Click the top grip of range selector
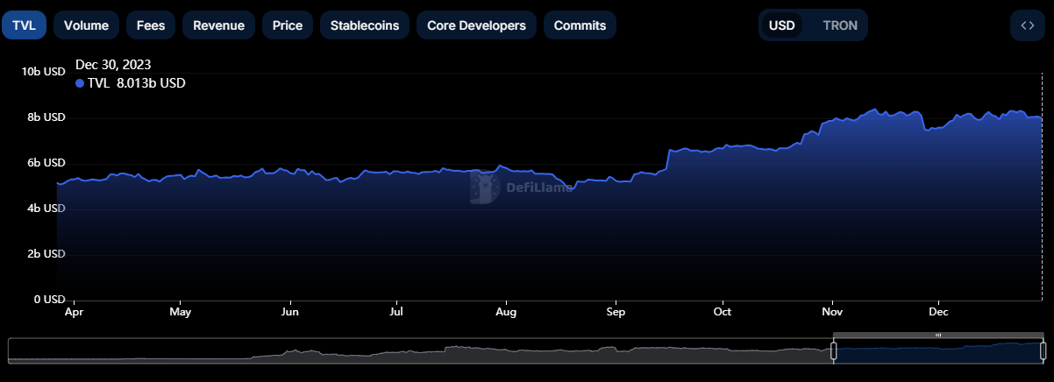Screen dimensions: 1054x382 tap(938, 335)
